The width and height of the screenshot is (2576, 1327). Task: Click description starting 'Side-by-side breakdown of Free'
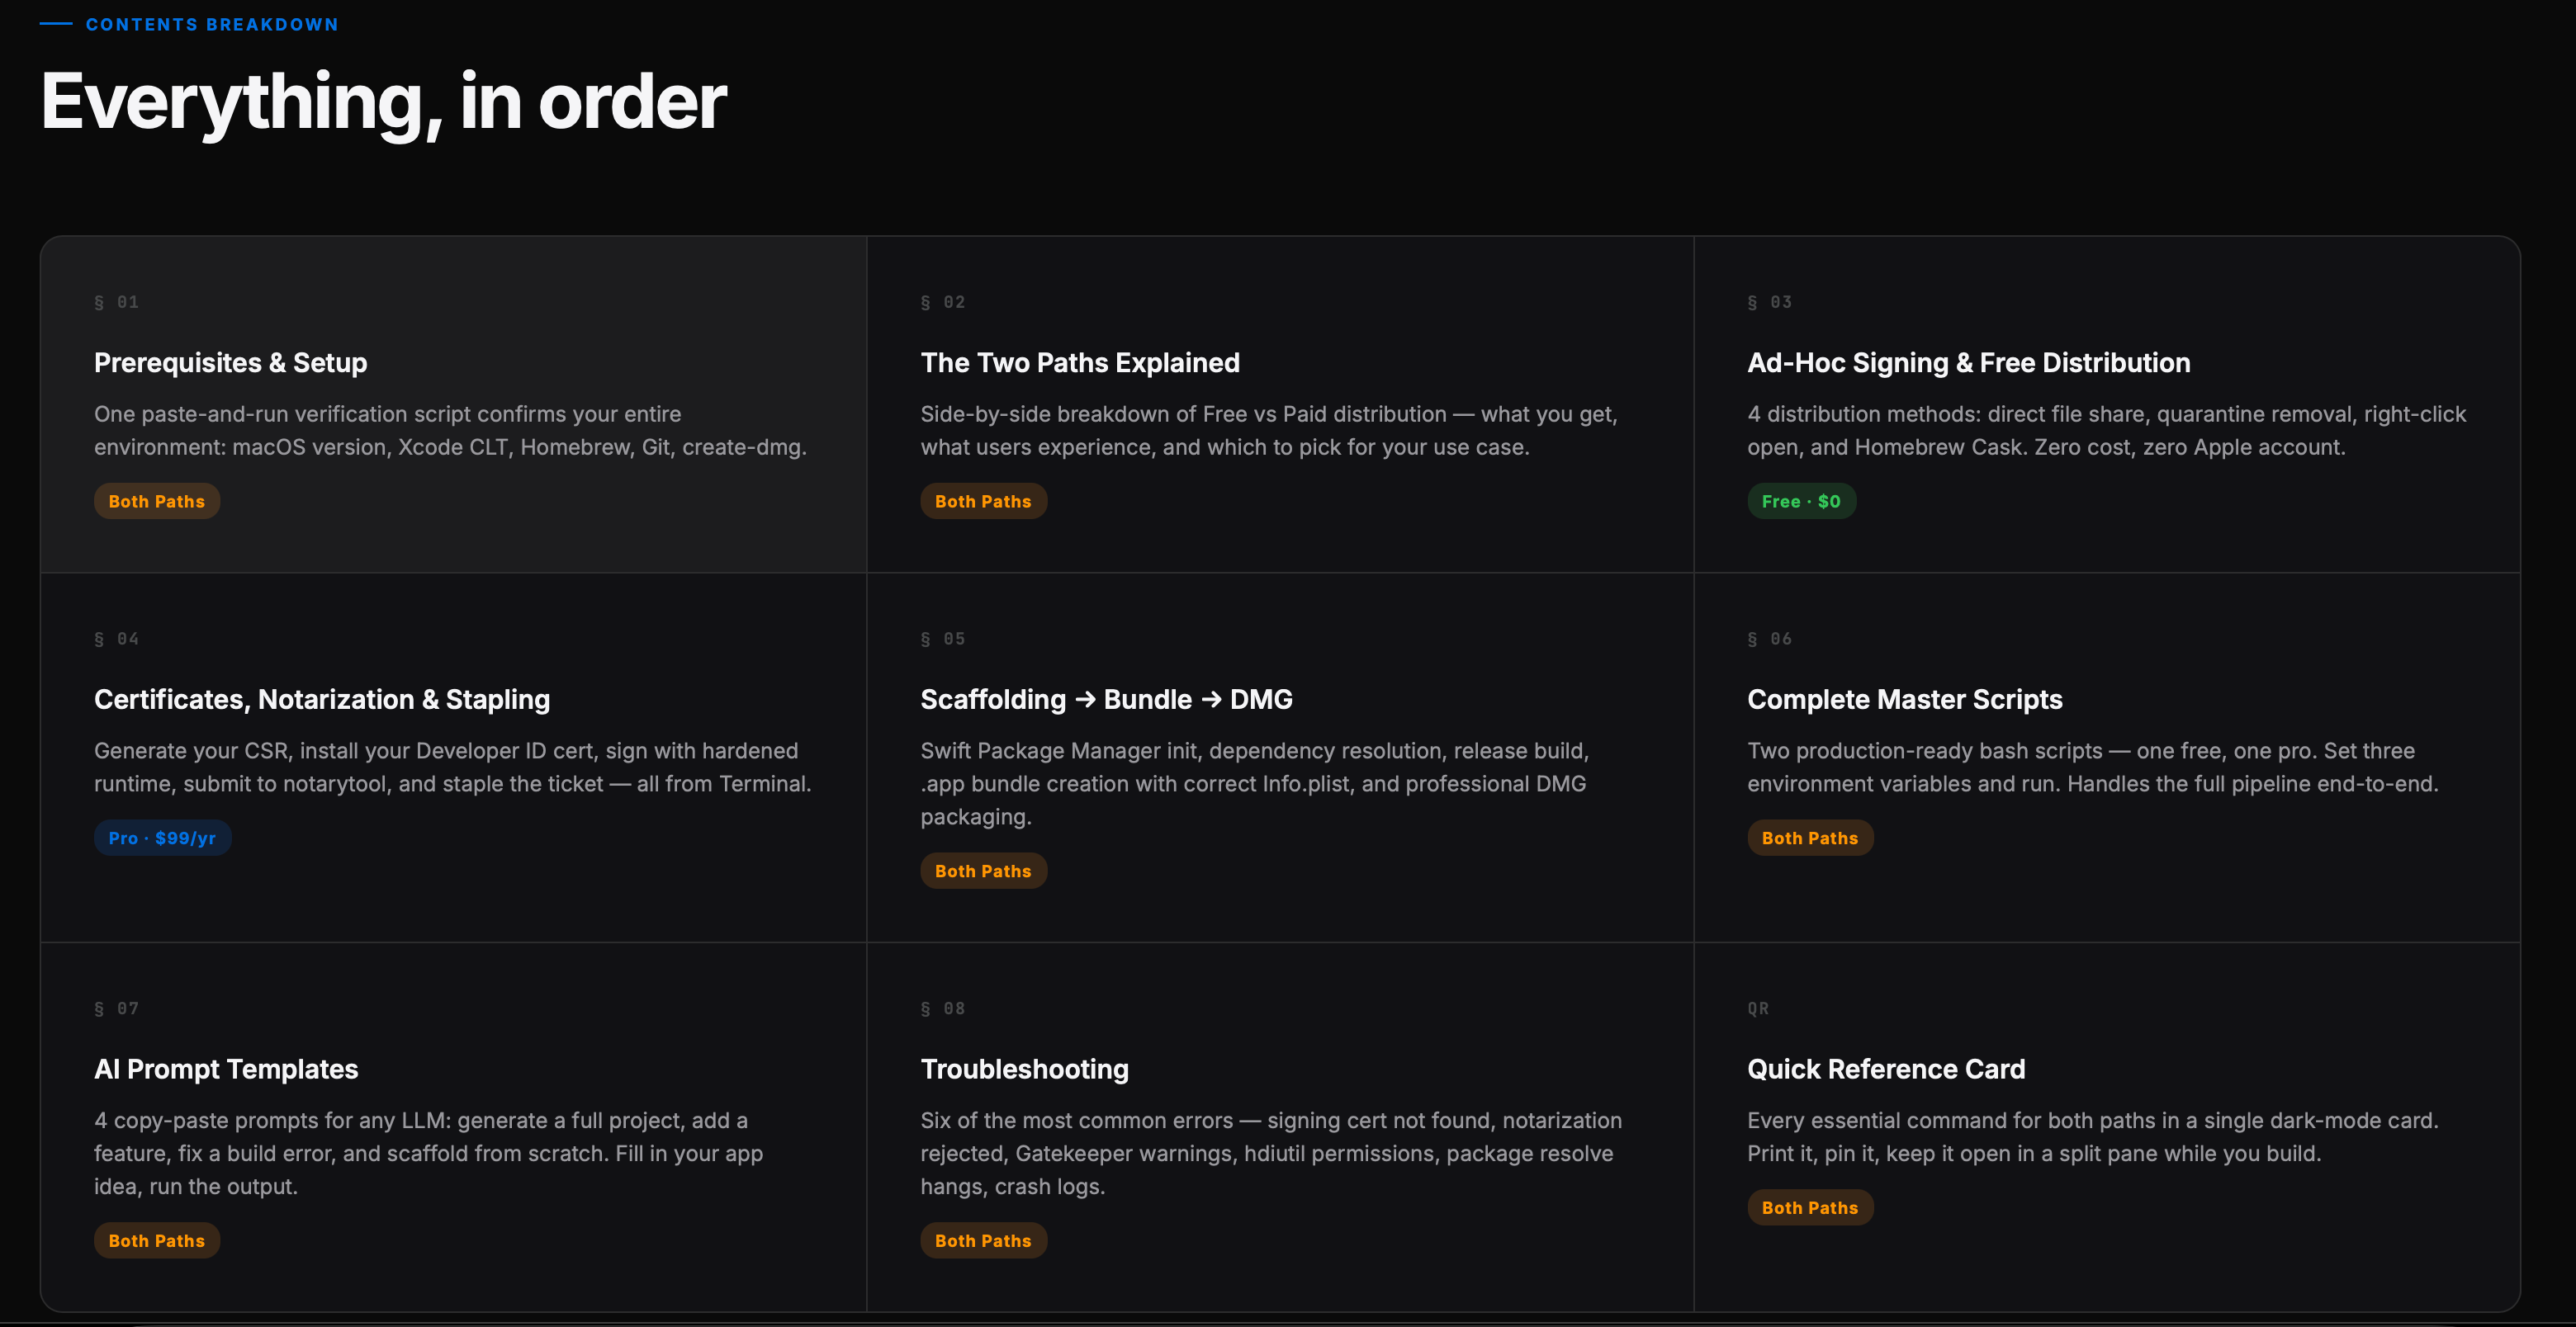(x=1269, y=431)
